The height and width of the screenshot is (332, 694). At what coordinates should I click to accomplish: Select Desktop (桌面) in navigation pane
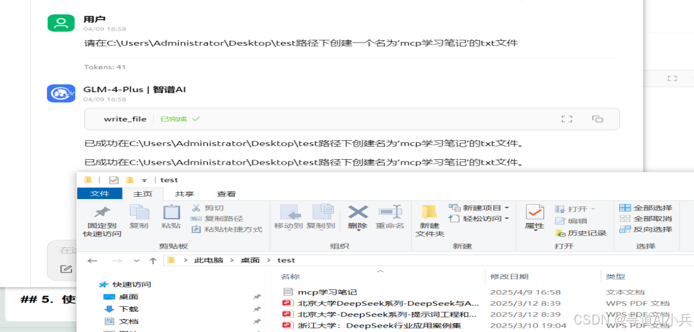click(121, 297)
